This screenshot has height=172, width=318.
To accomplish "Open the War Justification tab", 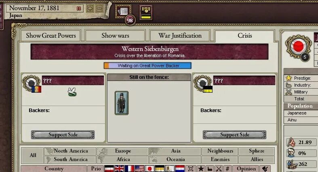I will pyautogui.click(x=180, y=36).
